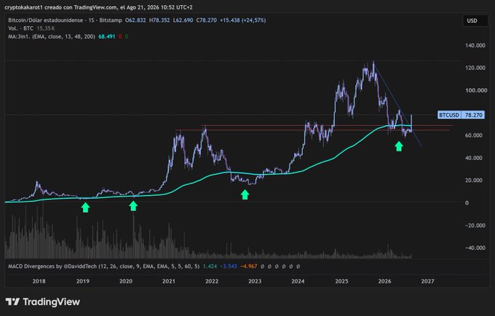This screenshot has width=495, height=316.
Task: Select the MACD Divergences by @DaviddTech legend
Action: [x=104, y=266]
